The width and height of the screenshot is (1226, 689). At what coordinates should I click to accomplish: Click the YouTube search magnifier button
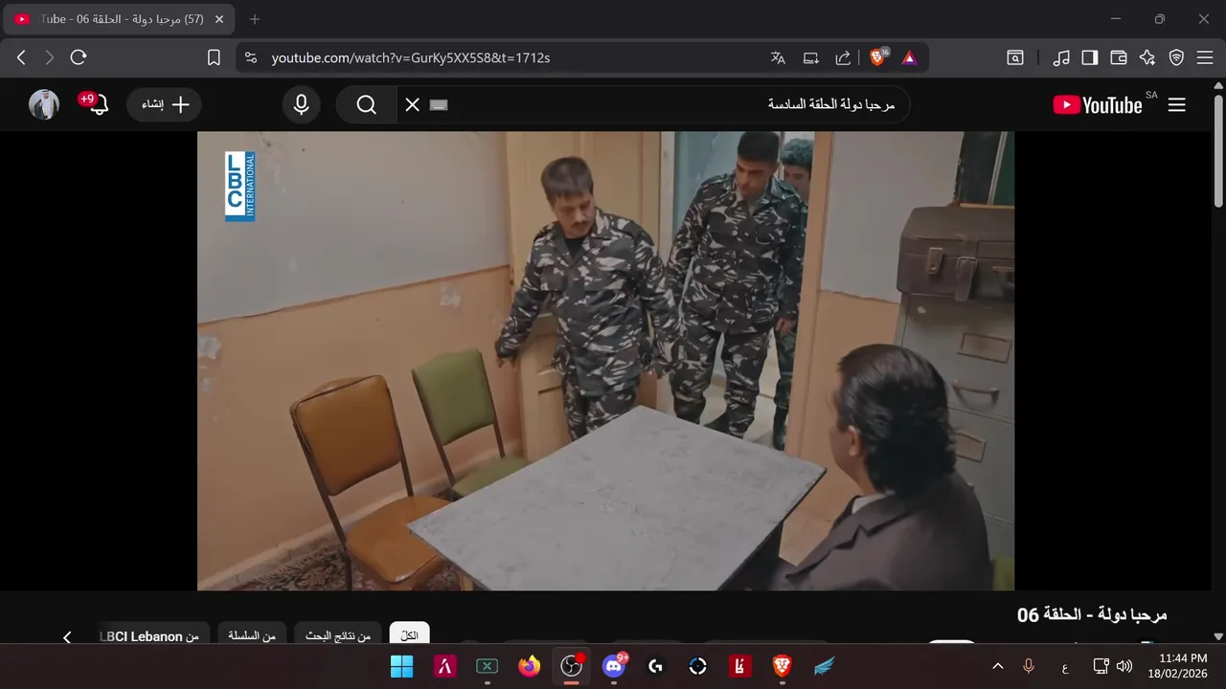[x=367, y=104]
